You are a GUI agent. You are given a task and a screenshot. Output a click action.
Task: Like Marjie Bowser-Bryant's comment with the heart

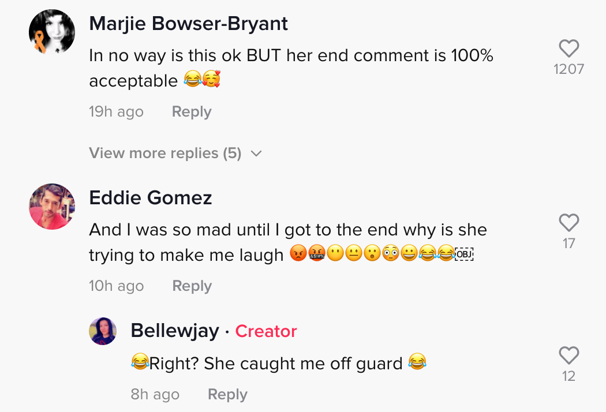tap(569, 48)
